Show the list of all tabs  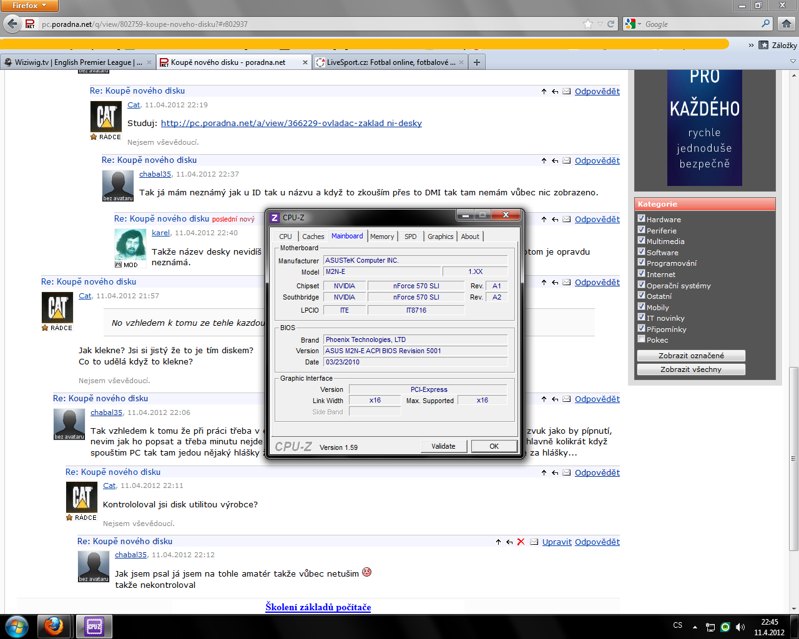click(793, 62)
